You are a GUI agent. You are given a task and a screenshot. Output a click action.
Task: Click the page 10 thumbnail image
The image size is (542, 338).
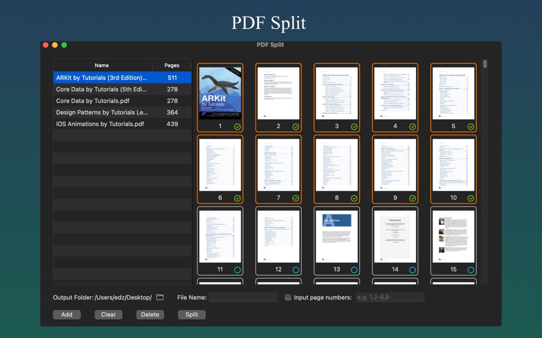coord(454,165)
